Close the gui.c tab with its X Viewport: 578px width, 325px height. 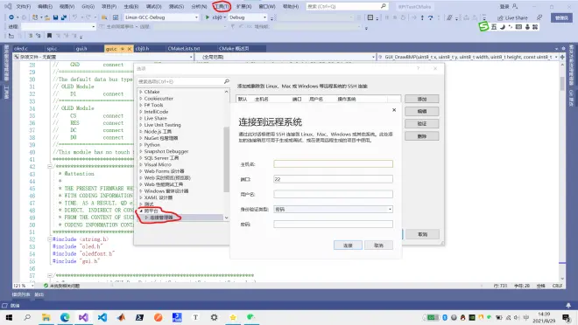[130, 49]
